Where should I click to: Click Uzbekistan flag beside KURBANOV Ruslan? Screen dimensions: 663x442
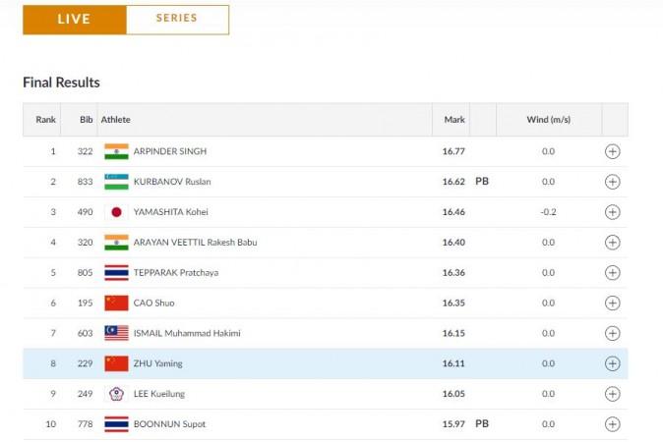(116, 182)
